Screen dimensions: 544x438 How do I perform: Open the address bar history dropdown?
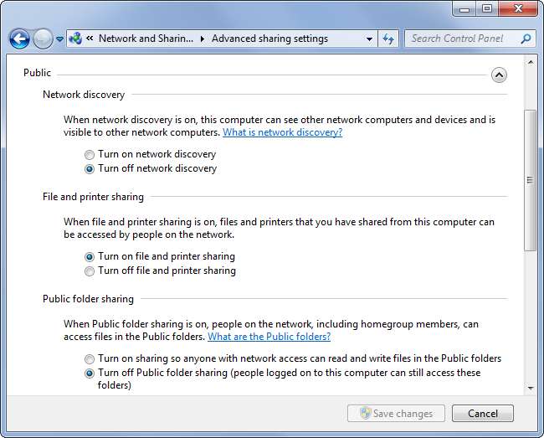(370, 39)
